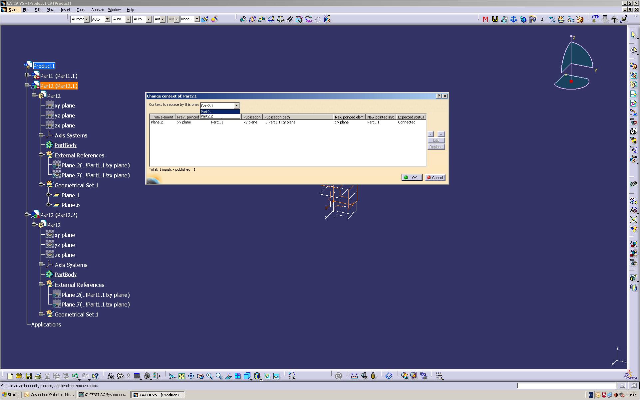Click the STM toolbar icon
The width and height of the screenshot is (640, 400).
[595, 19]
